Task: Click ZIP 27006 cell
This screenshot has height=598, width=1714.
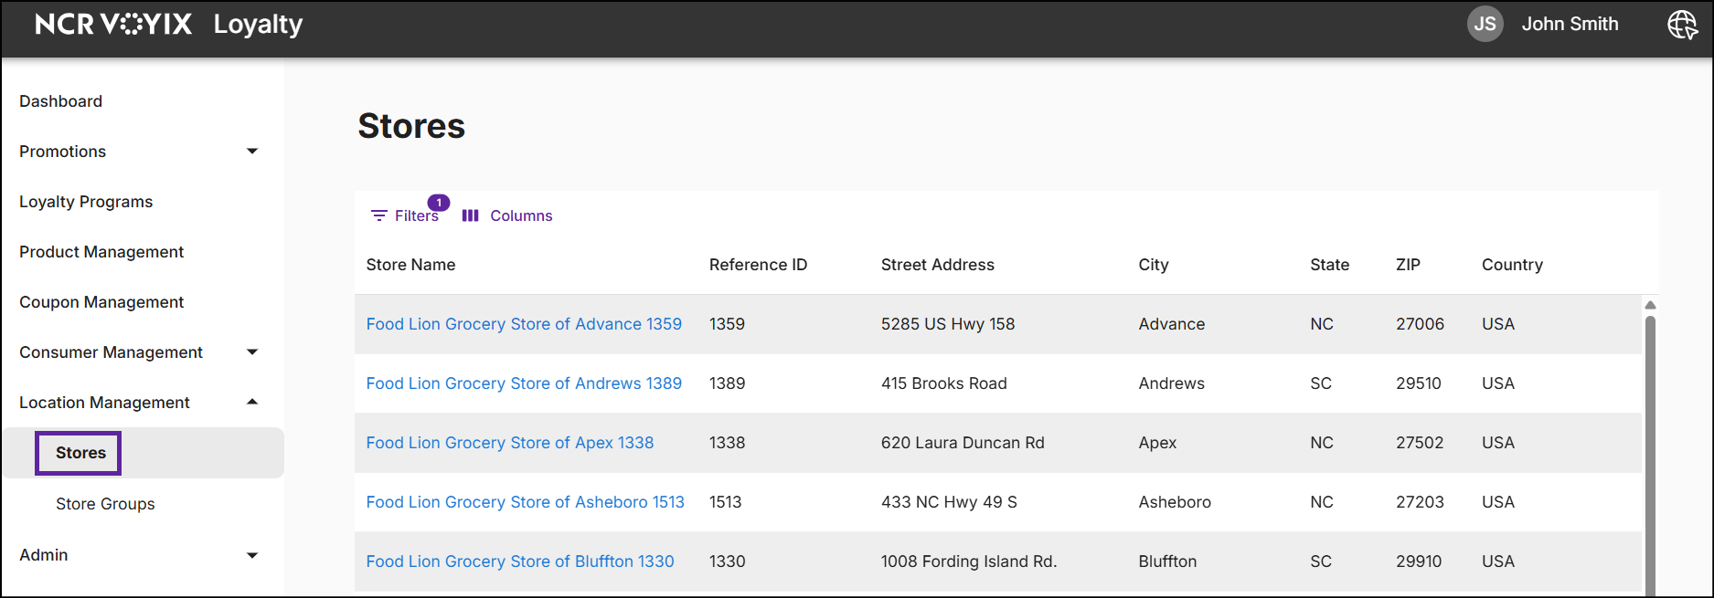Action: tap(1420, 324)
